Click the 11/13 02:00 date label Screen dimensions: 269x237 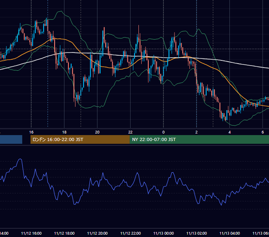(x=197, y=233)
